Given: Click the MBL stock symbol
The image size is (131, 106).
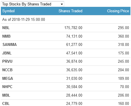Looking at the screenshot, I should pyautogui.click(x=6, y=95).
